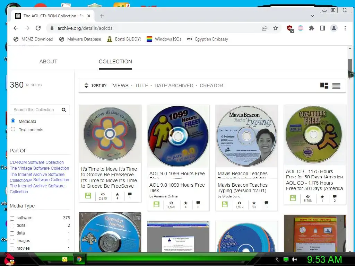
Task: Switch to list view icon
Action: click(336, 86)
